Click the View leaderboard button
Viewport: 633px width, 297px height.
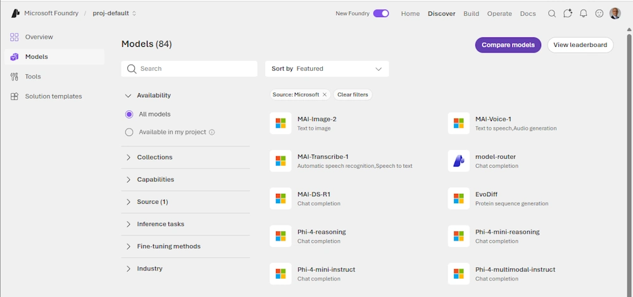[580, 45]
